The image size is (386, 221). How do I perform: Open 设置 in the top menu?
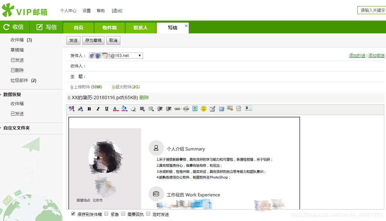[x=87, y=10]
